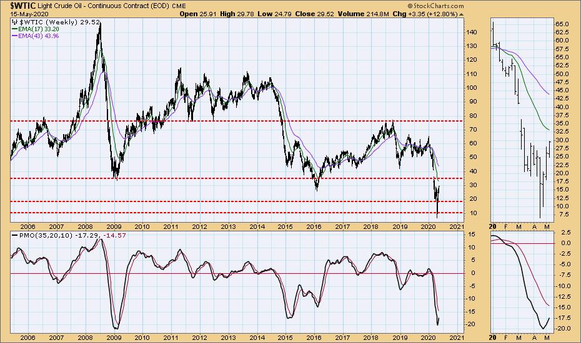The width and height of the screenshot is (581, 343).
Task: Click the 'F' month label under zoomed price chart
Action: point(506,226)
